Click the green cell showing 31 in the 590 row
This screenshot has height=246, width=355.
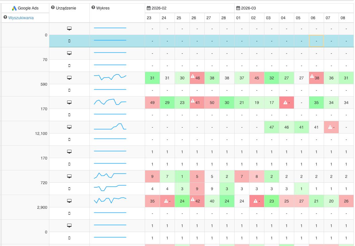[x=152, y=78]
